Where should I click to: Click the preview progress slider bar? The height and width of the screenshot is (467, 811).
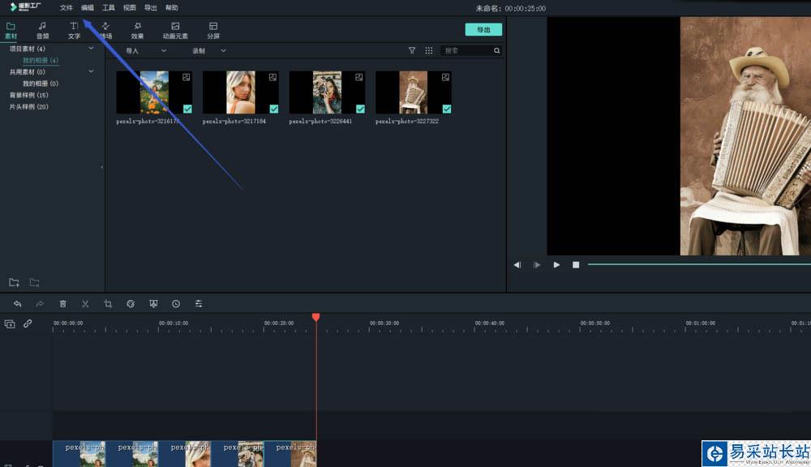point(699,264)
